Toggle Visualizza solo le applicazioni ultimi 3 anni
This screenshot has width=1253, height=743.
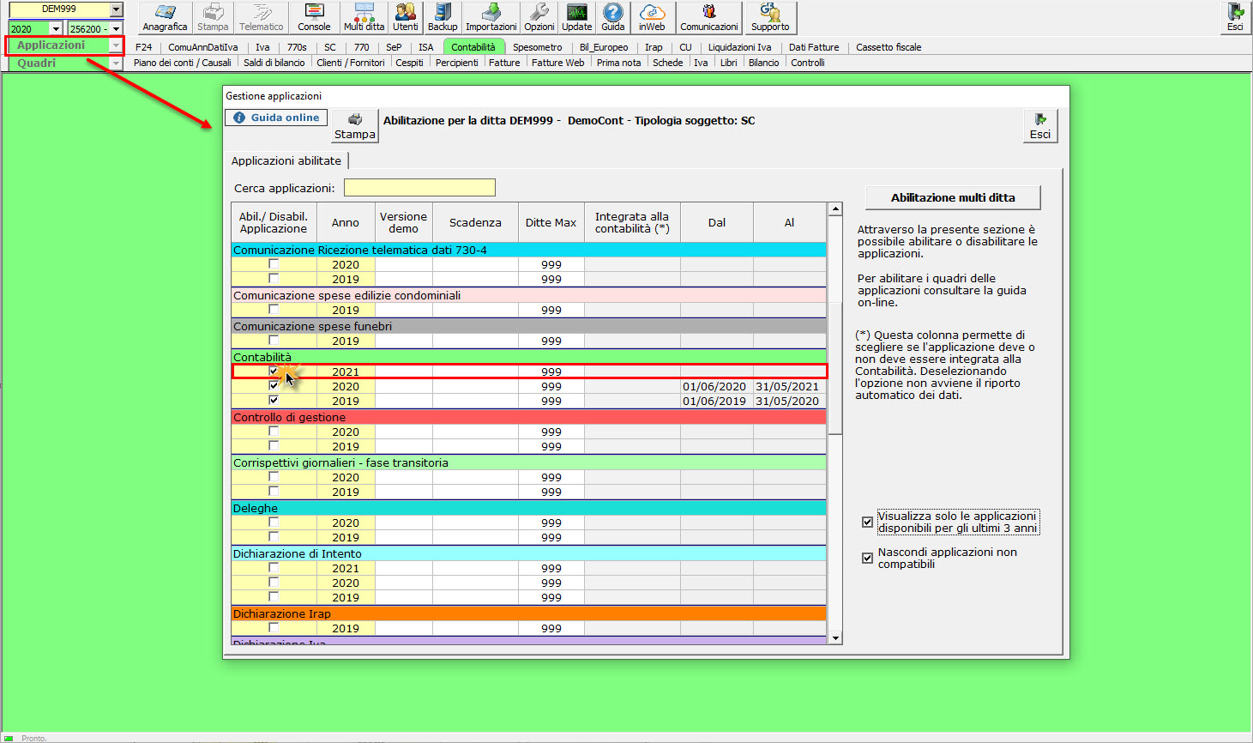(x=867, y=522)
